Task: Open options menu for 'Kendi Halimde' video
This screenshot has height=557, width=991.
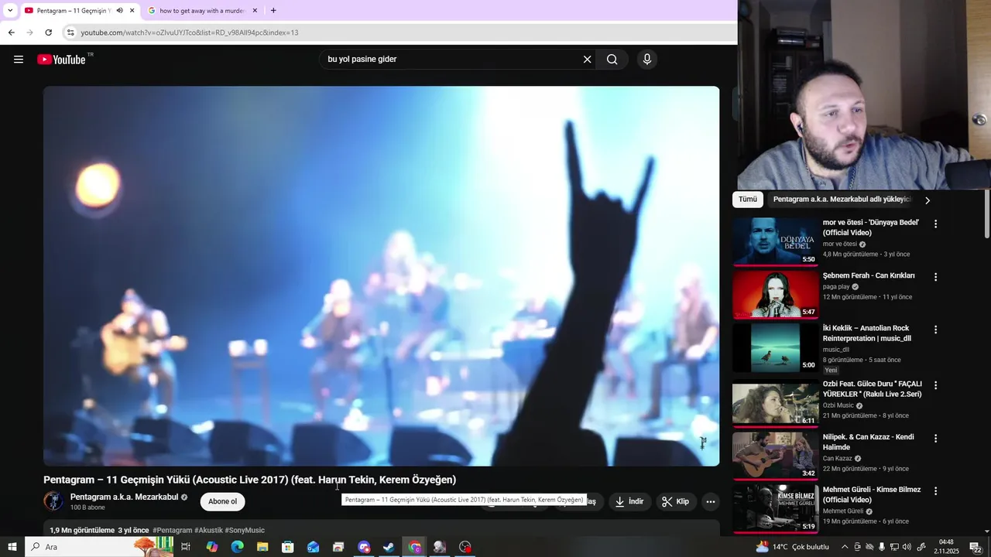Action: tap(935, 438)
